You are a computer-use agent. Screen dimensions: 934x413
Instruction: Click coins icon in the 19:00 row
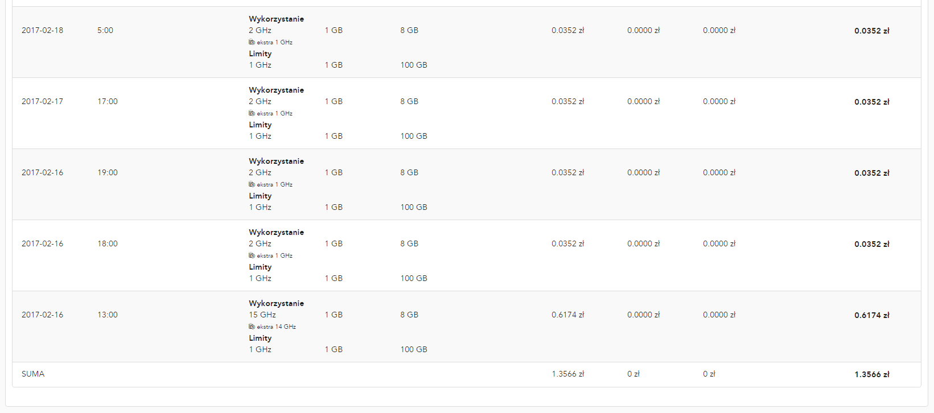coord(252,184)
